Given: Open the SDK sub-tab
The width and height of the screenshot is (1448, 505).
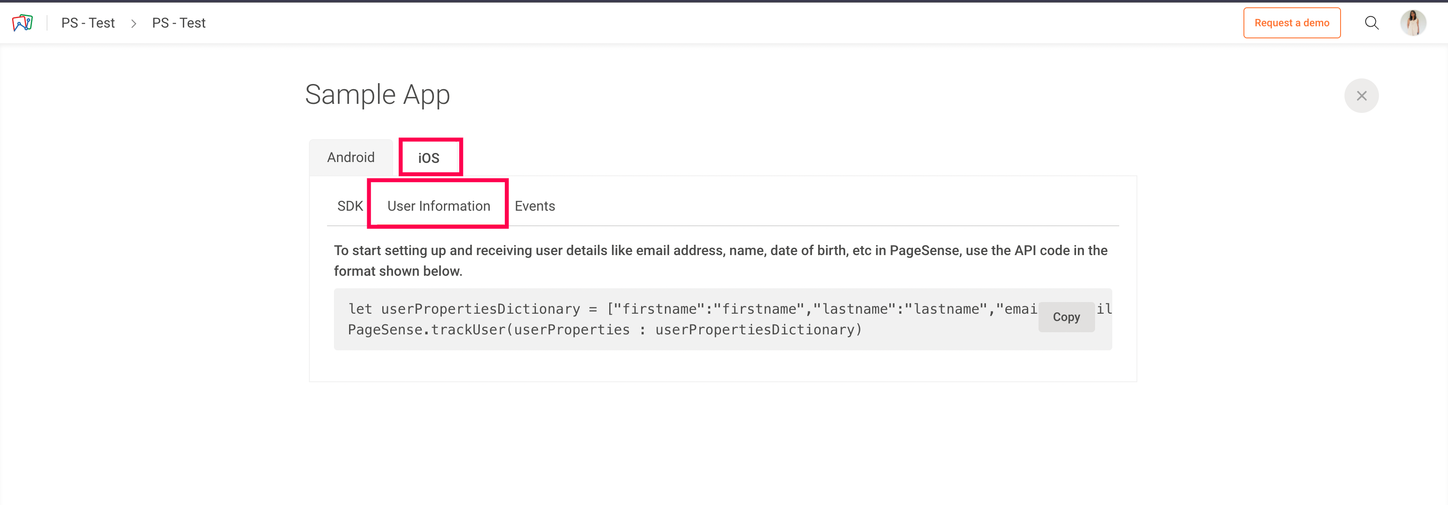Looking at the screenshot, I should pos(349,206).
